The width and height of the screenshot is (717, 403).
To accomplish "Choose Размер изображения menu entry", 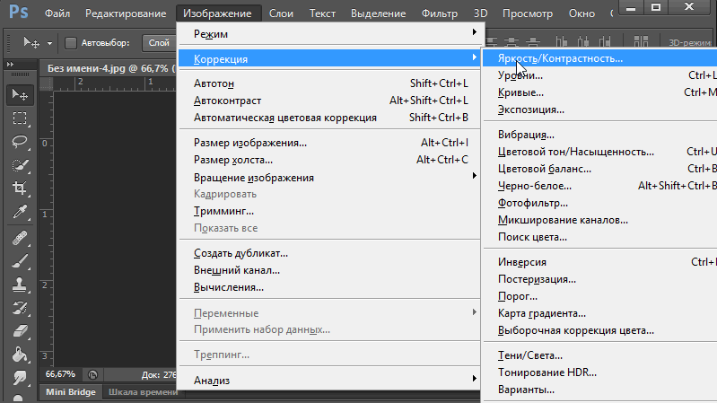I will click(x=250, y=143).
